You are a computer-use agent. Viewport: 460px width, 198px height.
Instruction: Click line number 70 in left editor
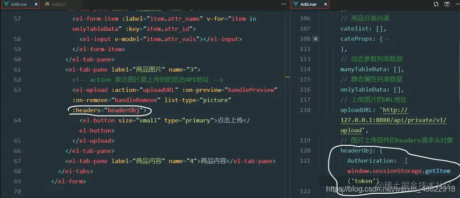coord(17,191)
